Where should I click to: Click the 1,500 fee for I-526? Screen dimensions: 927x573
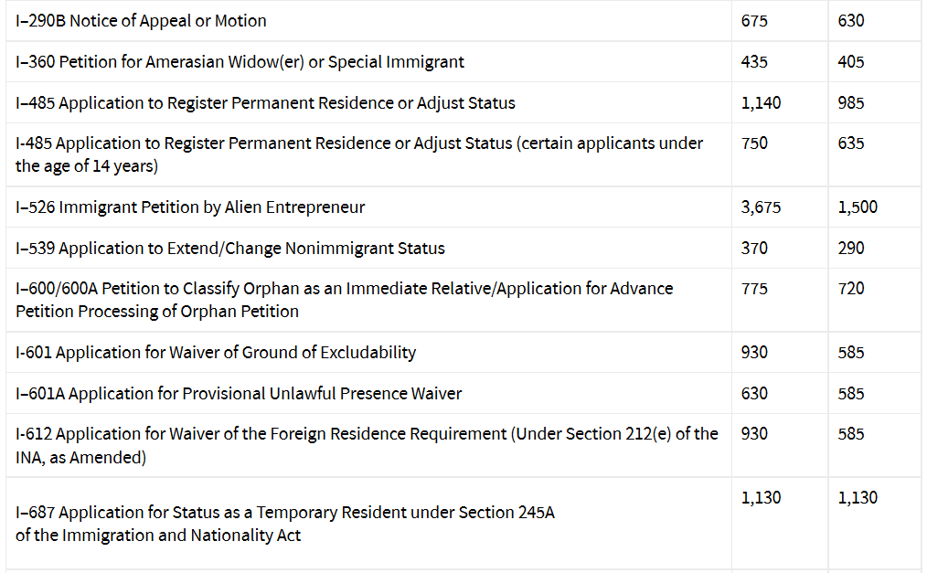858,207
